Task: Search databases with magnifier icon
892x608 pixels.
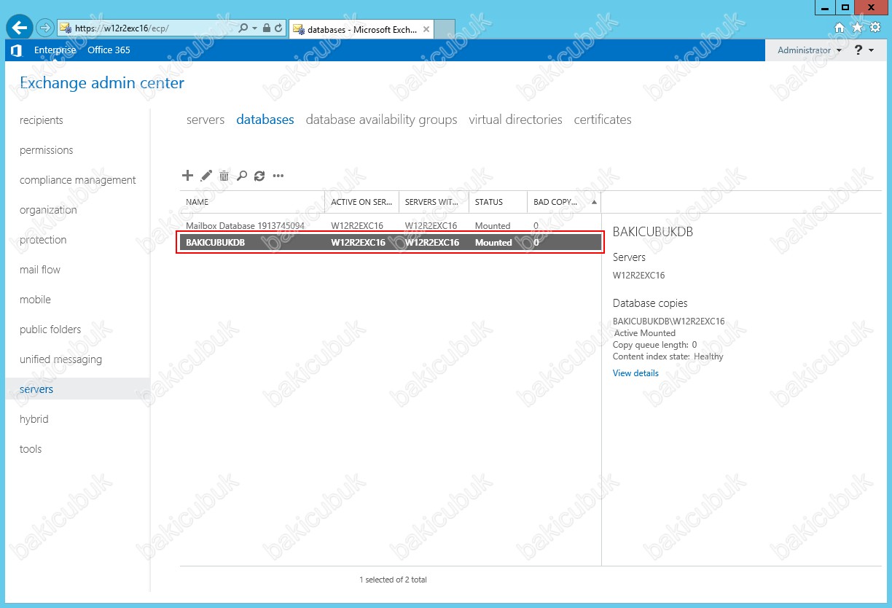Action: [242, 176]
